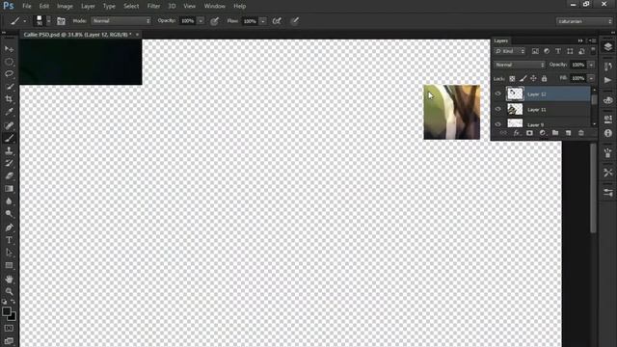Image resolution: width=617 pixels, height=347 pixels.
Task: Close the Callie PSD document tab
Action: pyautogui.click(x=137, y=35)
